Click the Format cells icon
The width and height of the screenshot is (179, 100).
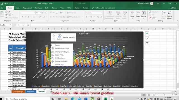tap(143, 13)
